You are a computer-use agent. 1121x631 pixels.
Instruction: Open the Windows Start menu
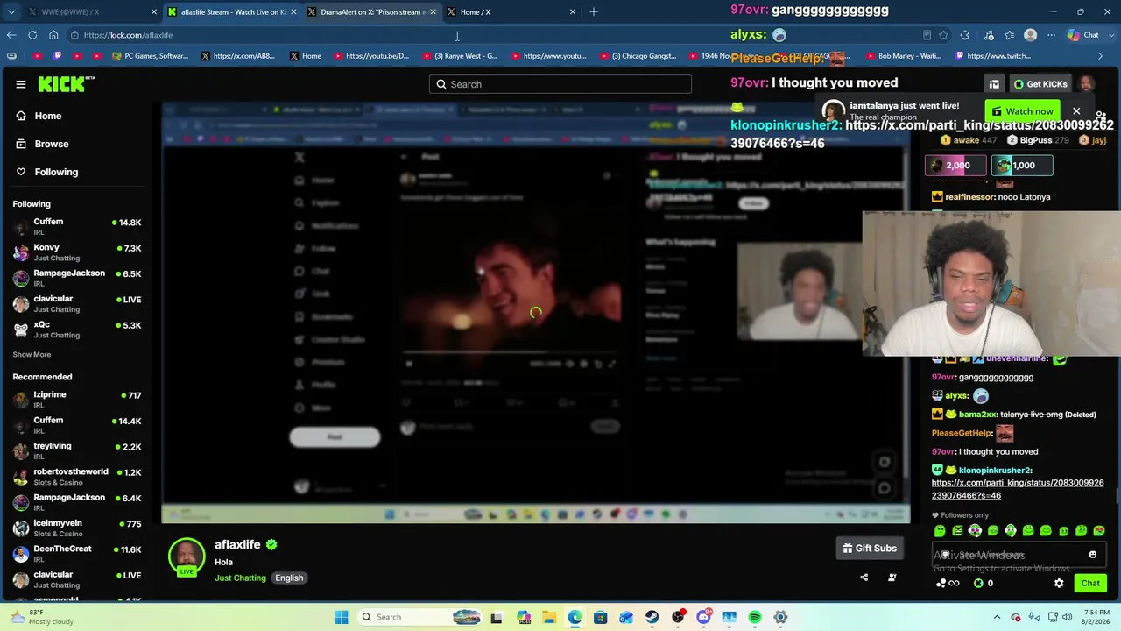(x=342, y=617)
